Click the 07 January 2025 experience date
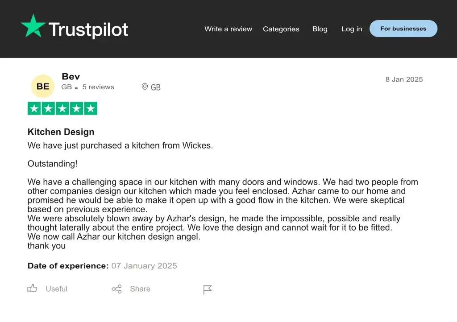 point(144,265)
